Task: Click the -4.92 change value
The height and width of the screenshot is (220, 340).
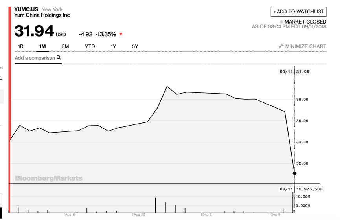Action: click(x=85, y=34)
